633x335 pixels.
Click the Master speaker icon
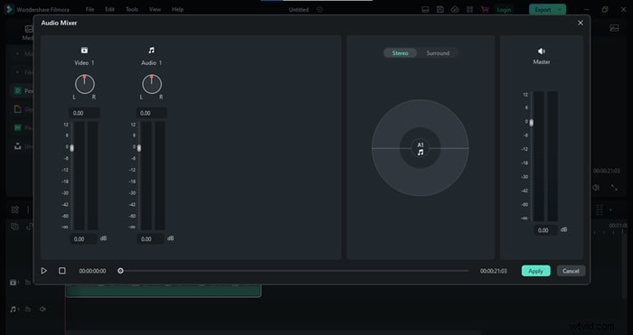(542, 51)
